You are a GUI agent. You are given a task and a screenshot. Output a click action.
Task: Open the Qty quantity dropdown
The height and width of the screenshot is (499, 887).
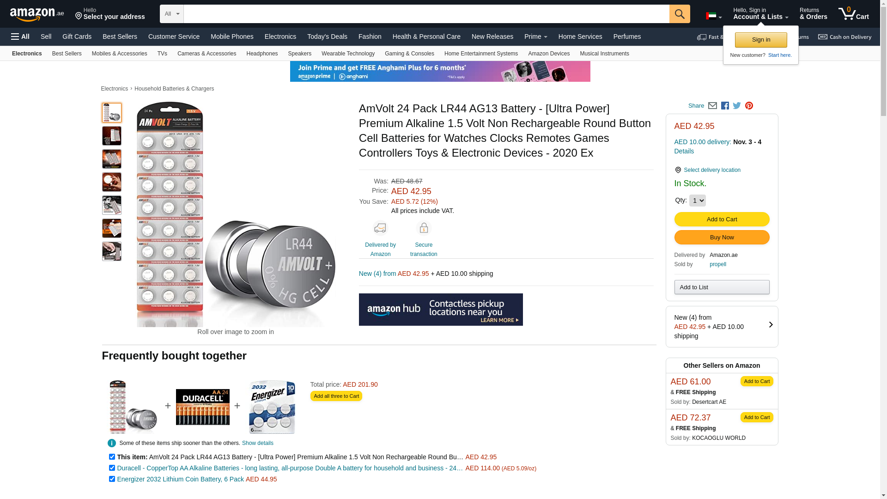click(x=697, y=201)
